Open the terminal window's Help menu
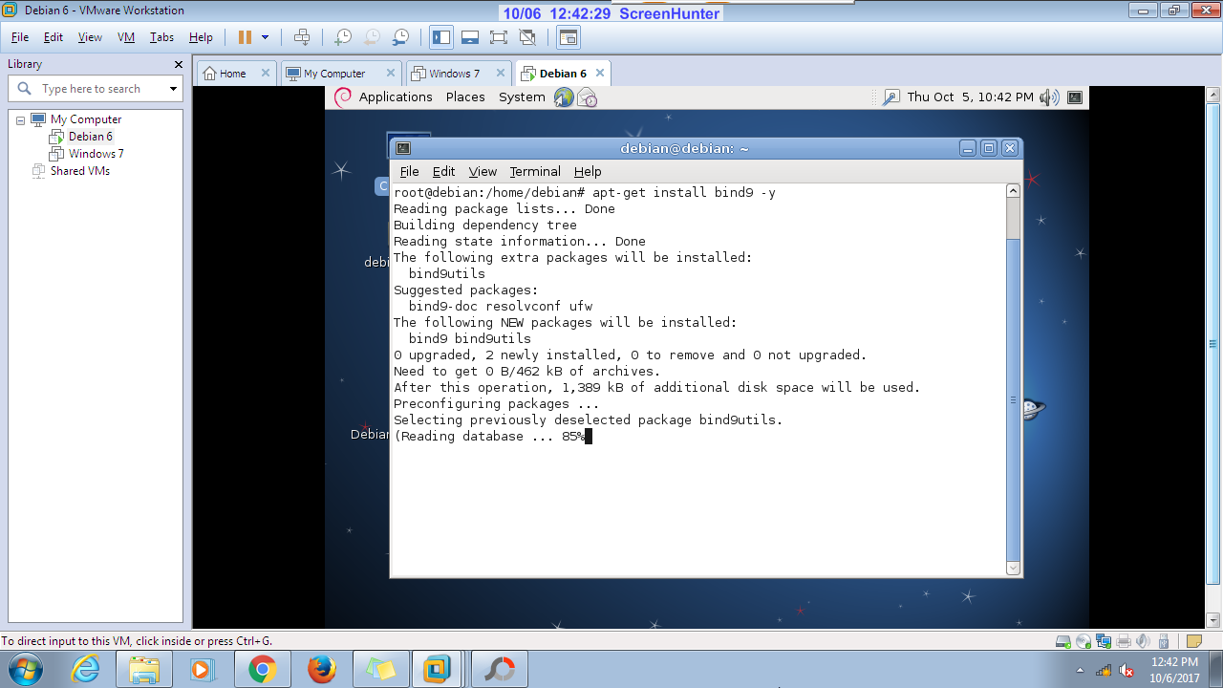The width and height of the screenshot is (1223, 688). point(588,171)
